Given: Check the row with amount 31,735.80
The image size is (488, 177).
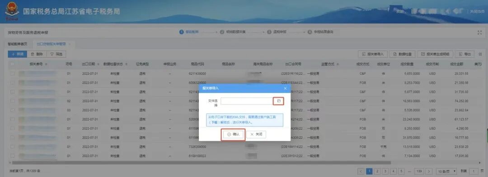Looking at the screenshot, I should click(12, 92).
